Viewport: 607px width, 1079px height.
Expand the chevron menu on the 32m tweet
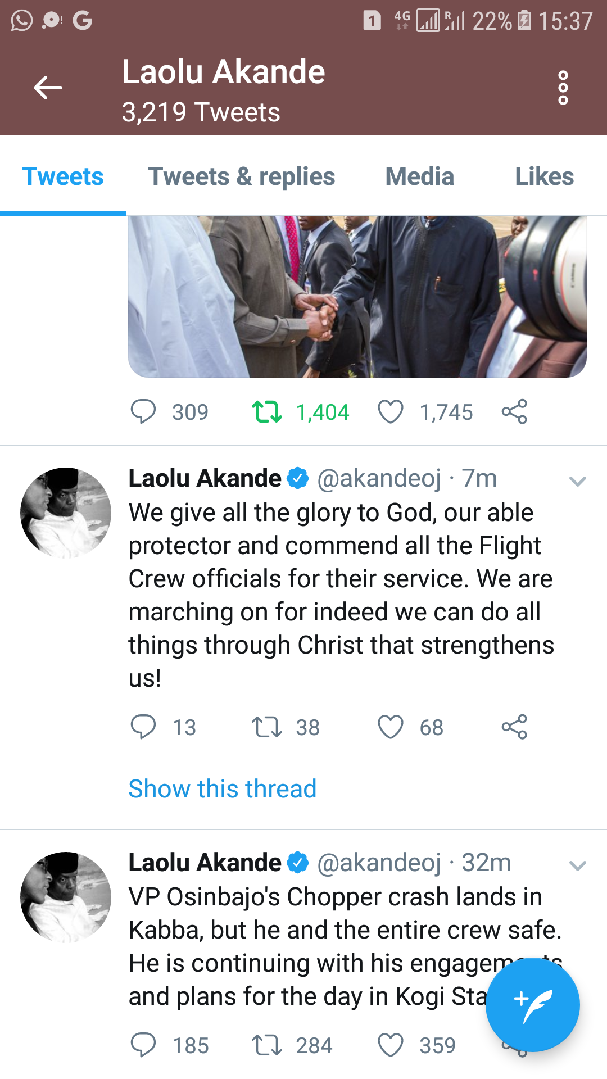(577, 865)
